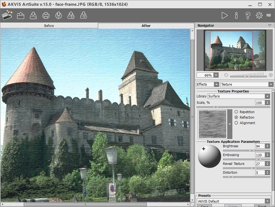Open the Help question mark icon
This screenshot has width=275, height=207.
tap(247, 15)
